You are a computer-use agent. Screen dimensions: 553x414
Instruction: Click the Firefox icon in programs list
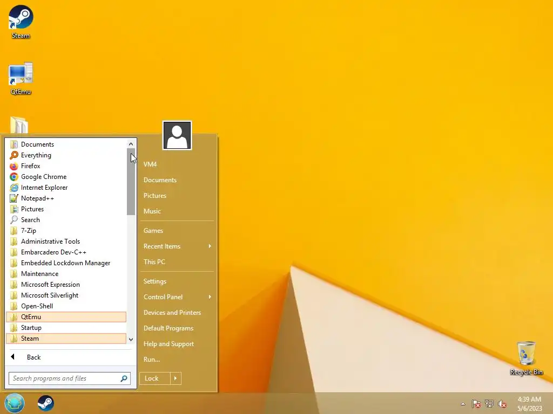pos(14,166)
